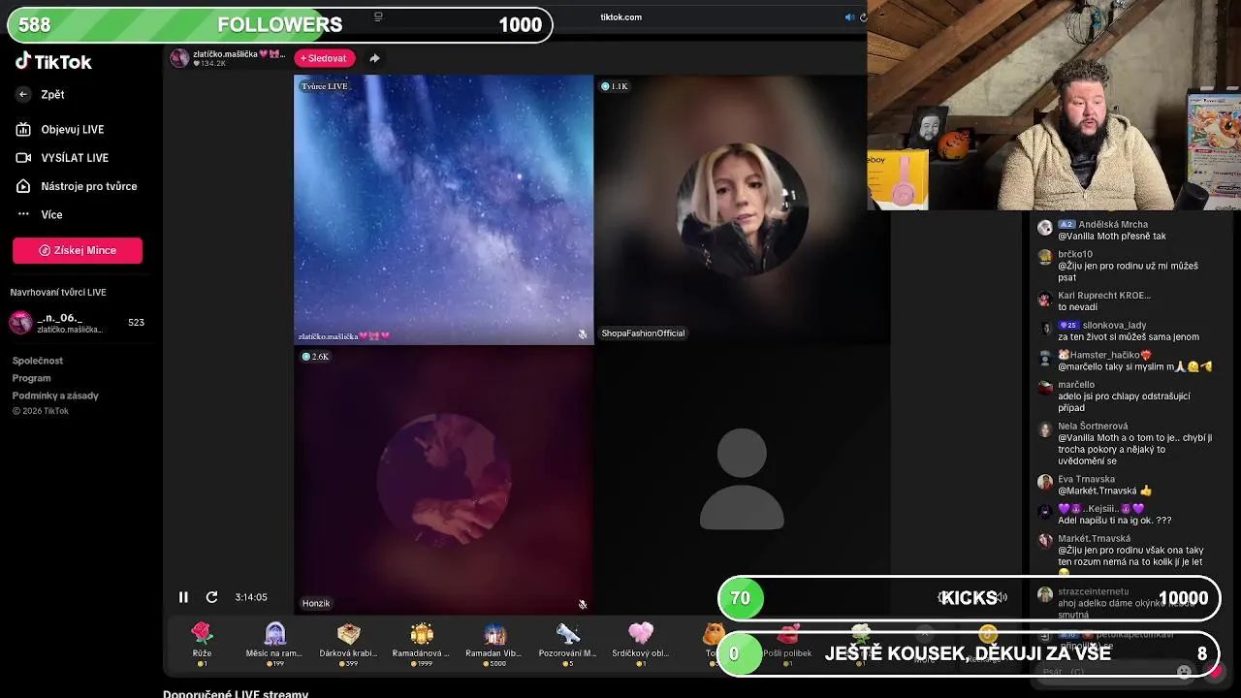Open the Podmínky a zásady link

55,396
